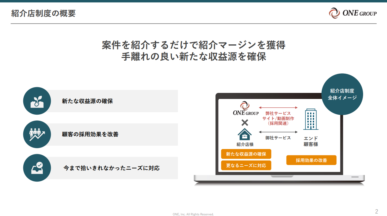Viewport: 387px width, 216px height.
Task: Open the ONE, Inc. copyright link
Action: pyautogui.click(x=193, y=214)
